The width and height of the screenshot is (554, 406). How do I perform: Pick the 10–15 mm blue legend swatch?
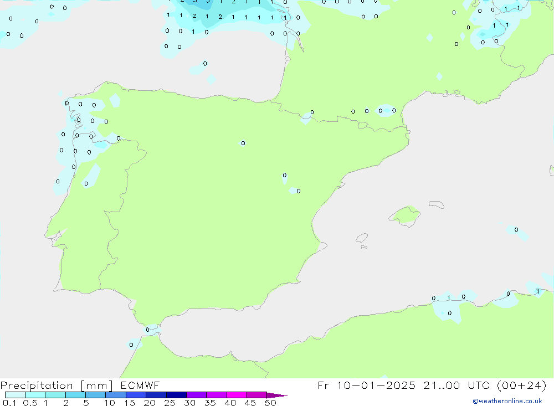coord(116,395)
